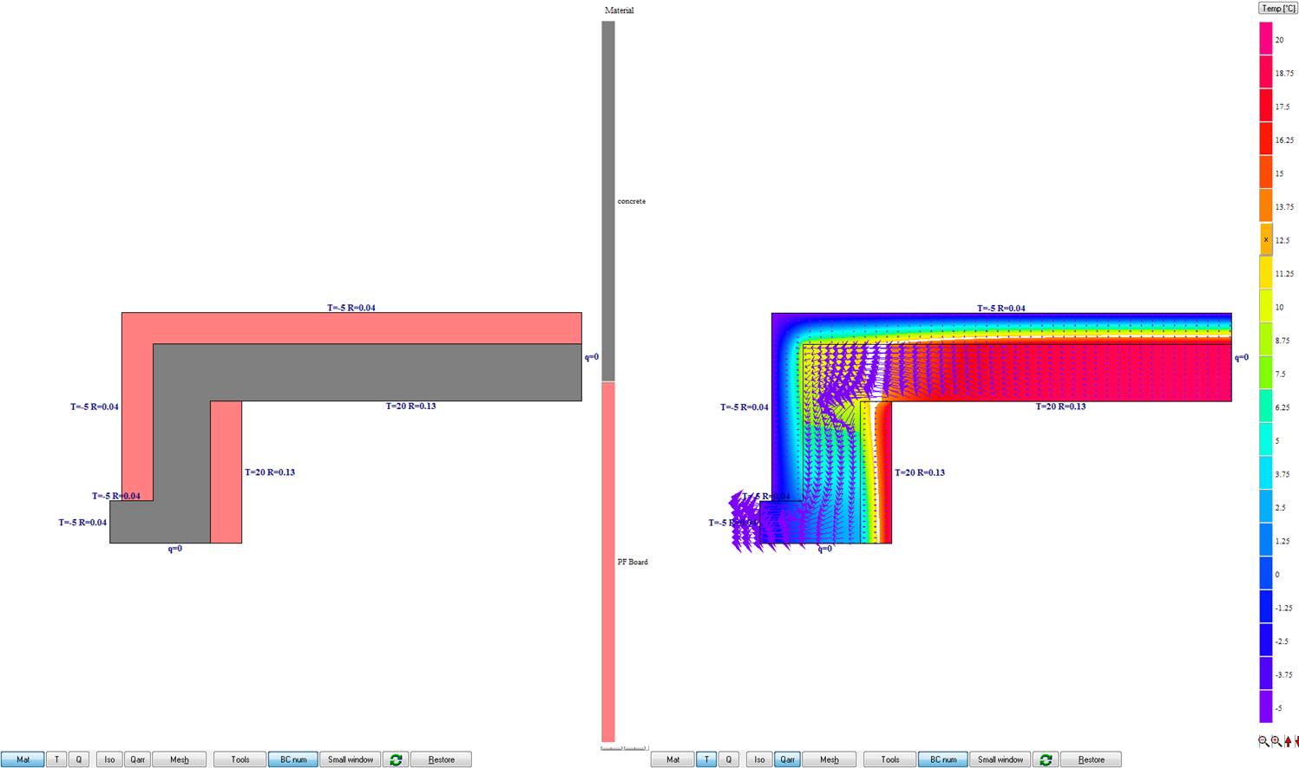Toggle Qarr heat flow arrows in right panel
This screenshot has width=1299, height=768.
click(x=787, y=759)
